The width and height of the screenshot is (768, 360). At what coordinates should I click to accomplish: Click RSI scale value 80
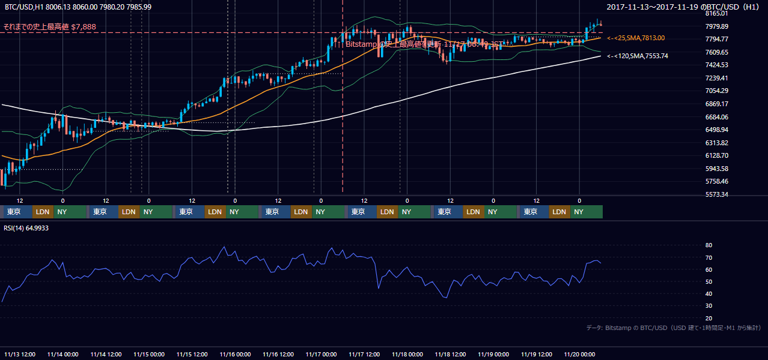coord(709,245)
